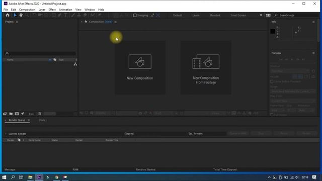Open the Composition panel menu
Viewport: 322px width, 181px height.
pyautogui.click(x=116, y=22)
